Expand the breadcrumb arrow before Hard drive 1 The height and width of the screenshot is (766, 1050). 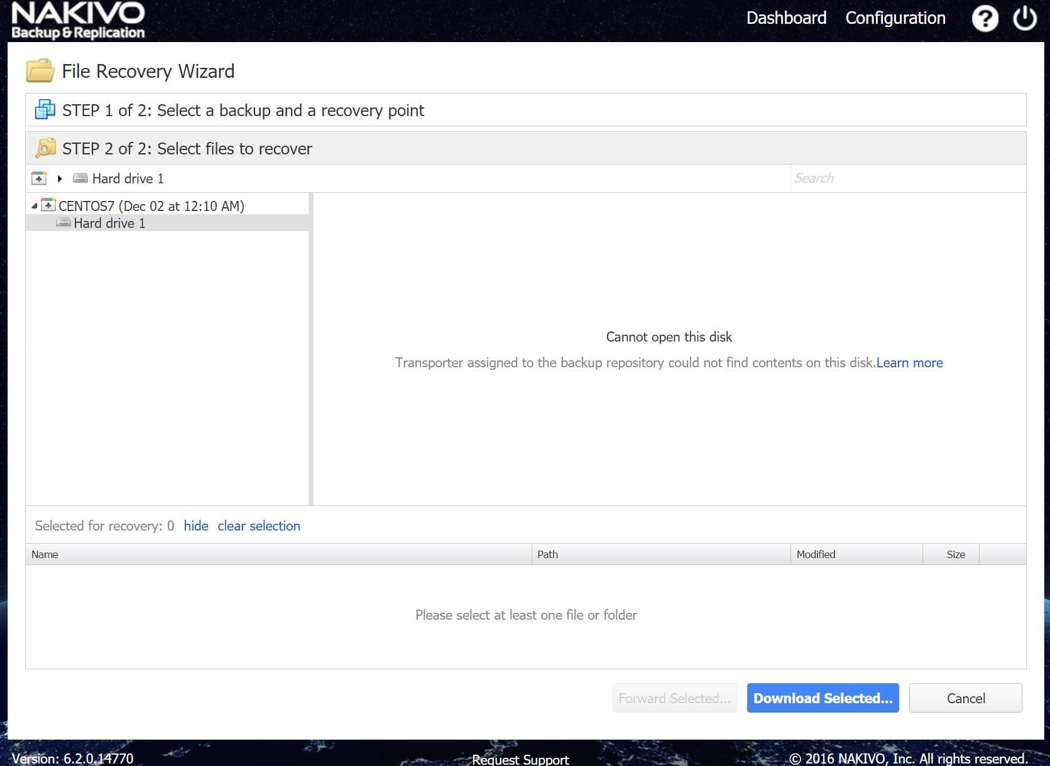(60, 178)
